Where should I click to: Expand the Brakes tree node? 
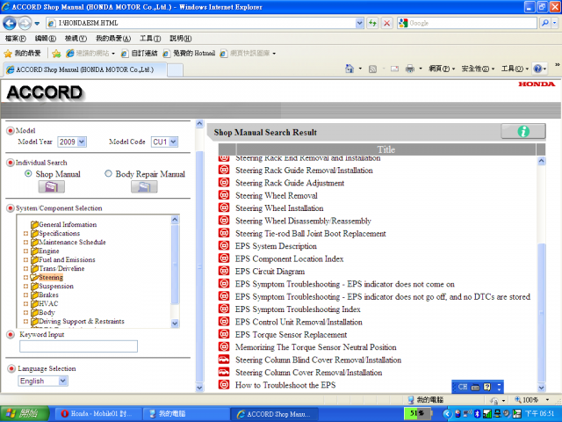(x=25, y=295)
